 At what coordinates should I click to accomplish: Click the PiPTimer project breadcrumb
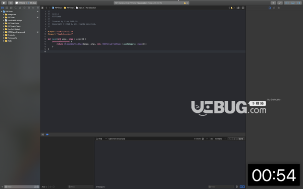click(x=57, y=8)
